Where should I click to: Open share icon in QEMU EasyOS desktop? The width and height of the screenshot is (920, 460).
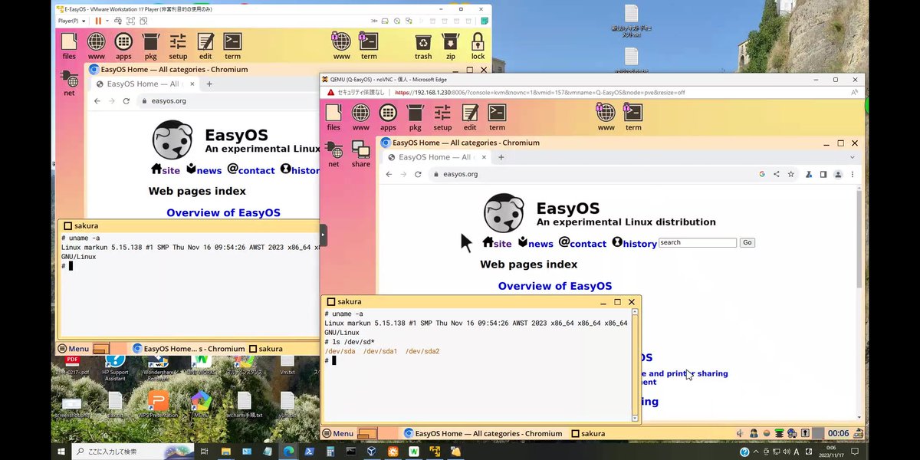tap(361, 154)
